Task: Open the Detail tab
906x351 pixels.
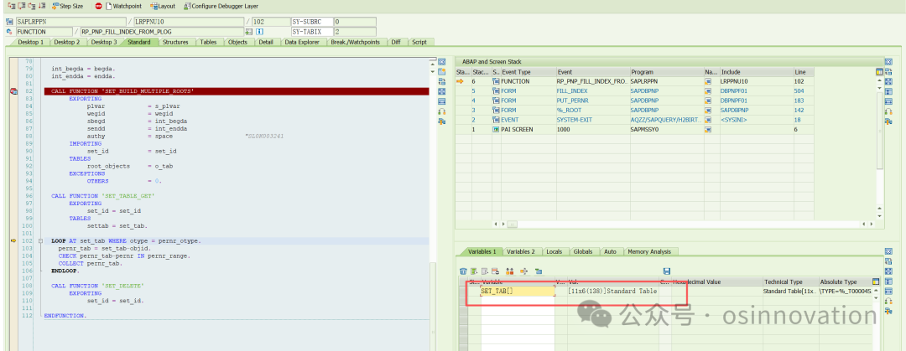Action: [x=266, y=42]
